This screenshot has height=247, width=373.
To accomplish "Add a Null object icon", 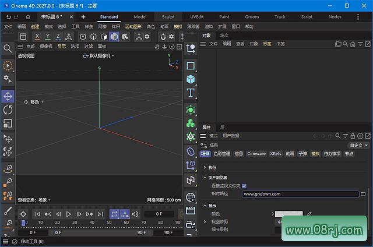I will tap(191, 48).
